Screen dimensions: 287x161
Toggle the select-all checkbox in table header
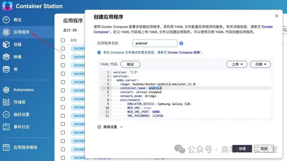click(63, 40)
